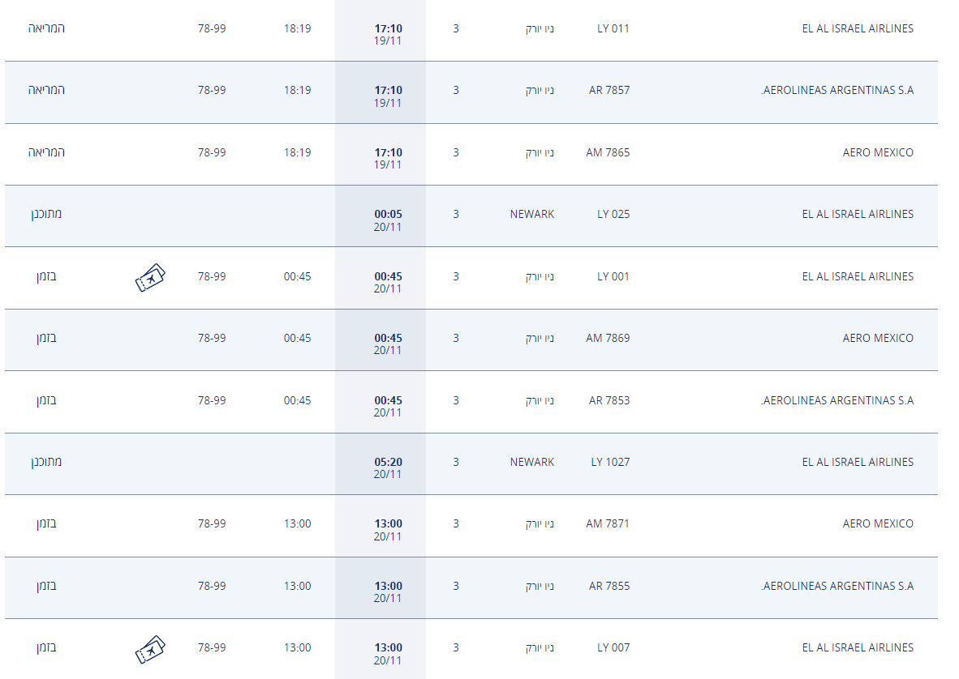Click flight number AM 7871
Screen dimensions: 959x679
[608, 523]
